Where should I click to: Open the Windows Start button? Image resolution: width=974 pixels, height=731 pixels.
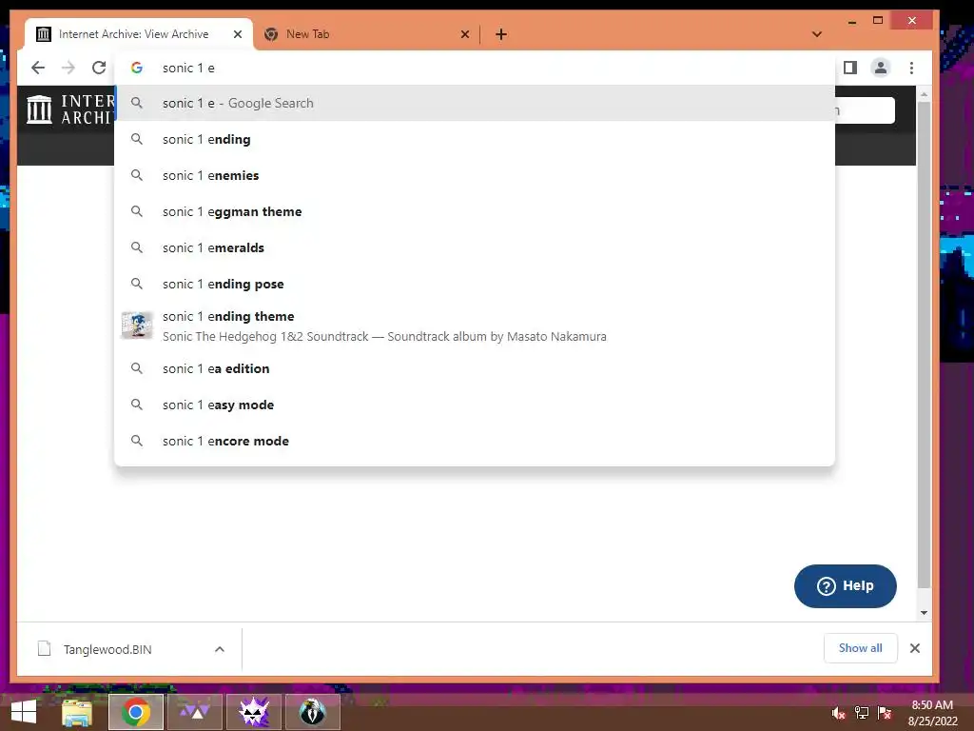24,712
